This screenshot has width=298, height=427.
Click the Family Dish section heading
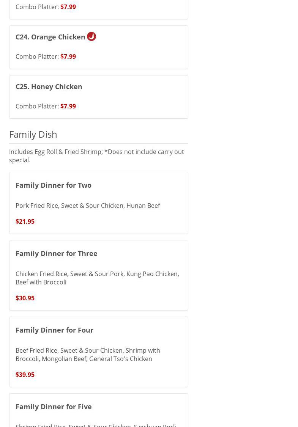pyautogui.click(x=33, y=134)
